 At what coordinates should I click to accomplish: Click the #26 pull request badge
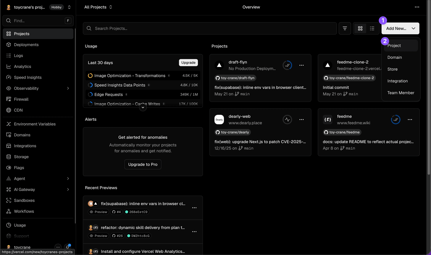(117, 236)
